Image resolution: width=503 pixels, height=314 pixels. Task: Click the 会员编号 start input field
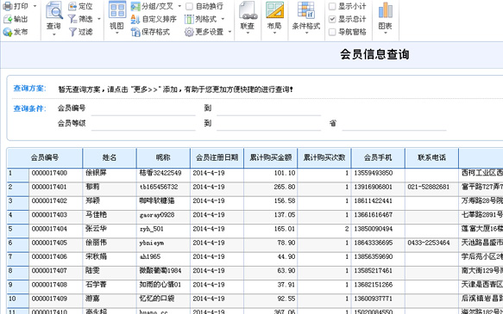click(143, 109)
